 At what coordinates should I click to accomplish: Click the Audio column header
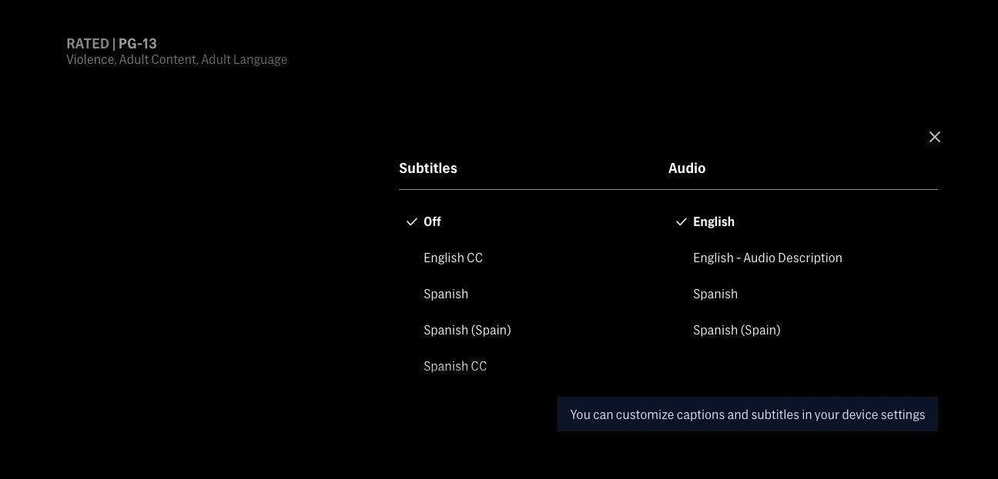687,168
